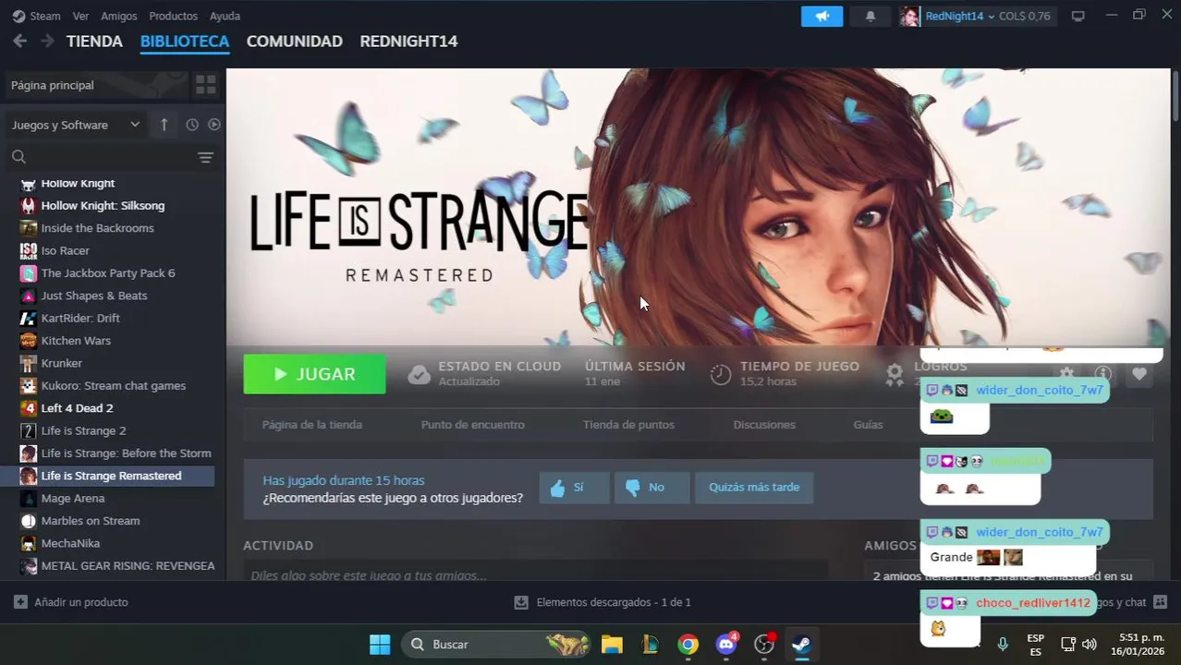The width and height of the screenshot is (1181, 665).
Task: Open the Productos menu
Action: click(173, 16)
